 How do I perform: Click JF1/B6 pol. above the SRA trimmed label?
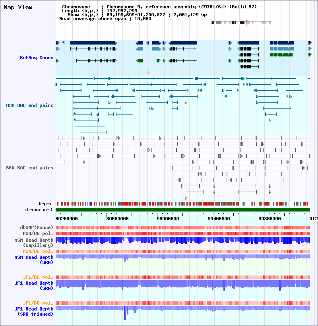click(38, 303)
